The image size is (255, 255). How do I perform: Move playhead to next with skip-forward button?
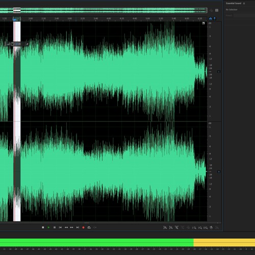coord(78,227)
